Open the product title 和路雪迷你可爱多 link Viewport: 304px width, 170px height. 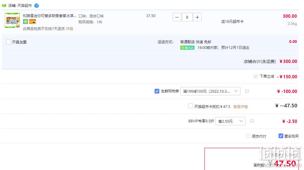pos(50,16)
